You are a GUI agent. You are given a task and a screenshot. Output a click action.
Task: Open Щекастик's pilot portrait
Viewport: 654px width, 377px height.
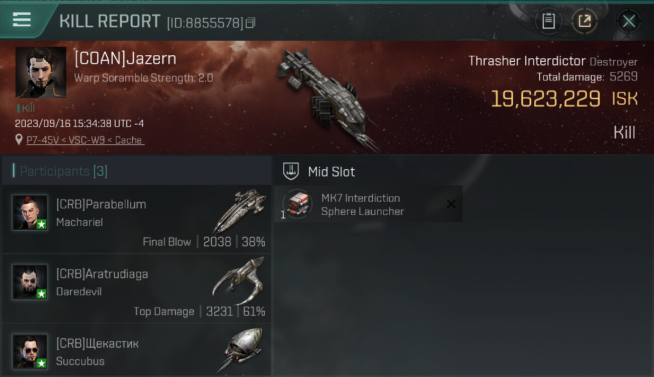(30, 351)
